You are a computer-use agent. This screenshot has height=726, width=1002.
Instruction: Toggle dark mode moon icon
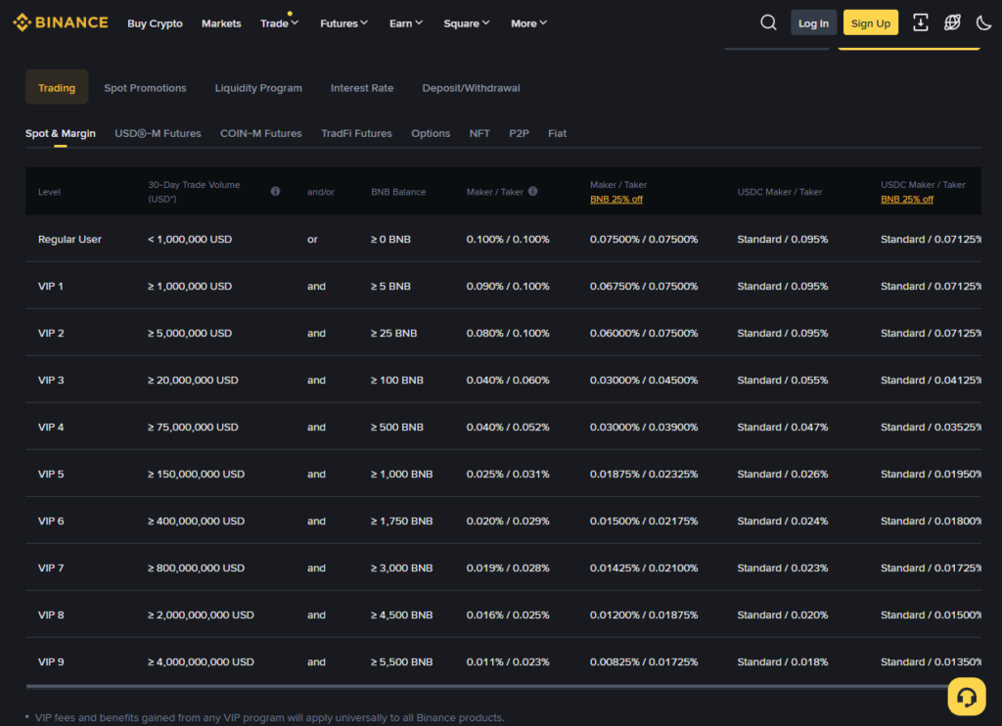983,23
